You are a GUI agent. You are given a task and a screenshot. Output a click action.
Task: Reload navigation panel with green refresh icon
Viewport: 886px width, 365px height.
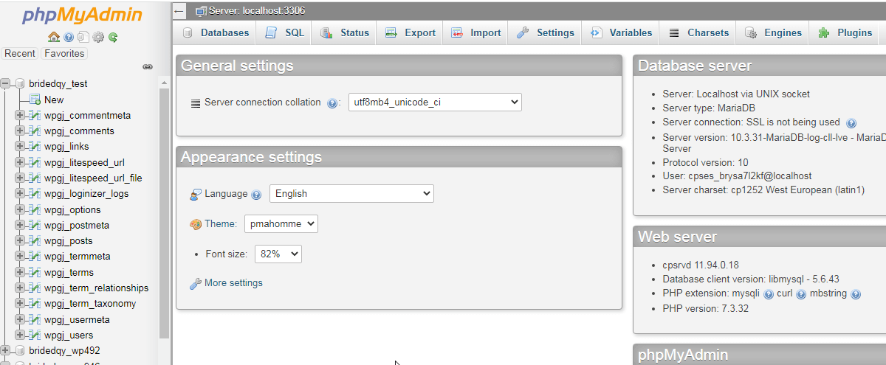tap(113, 37)
